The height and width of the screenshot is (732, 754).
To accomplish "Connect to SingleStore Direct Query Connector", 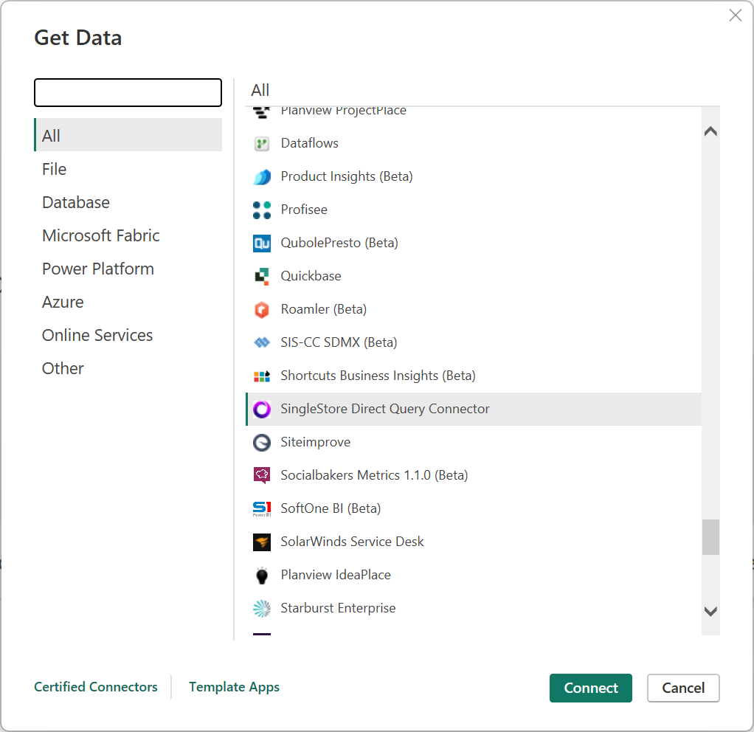I will pyautogui.click(x=590, y=688).
